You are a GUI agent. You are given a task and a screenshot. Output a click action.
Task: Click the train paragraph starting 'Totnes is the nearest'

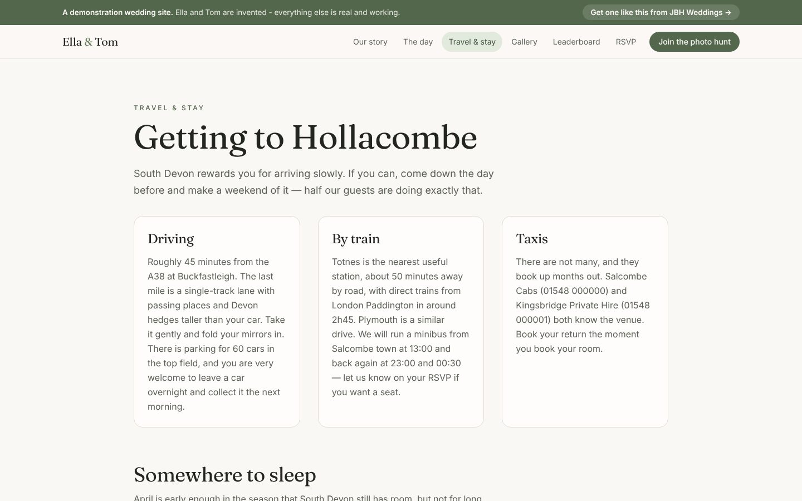click(x=400, y=327)
